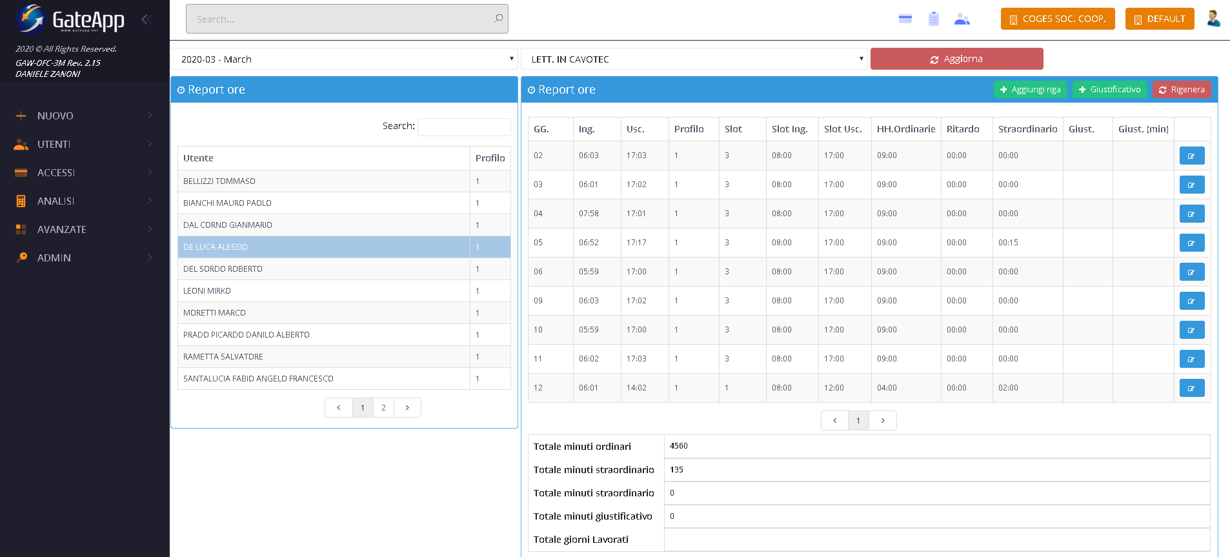Open the users group icon in top bar
The image size is (1230, 557).
tap(962, 19)
